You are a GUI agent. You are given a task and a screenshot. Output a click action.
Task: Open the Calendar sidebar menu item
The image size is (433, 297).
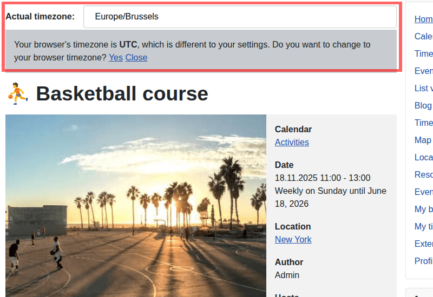pyautogui.click(x=424, y=36)
